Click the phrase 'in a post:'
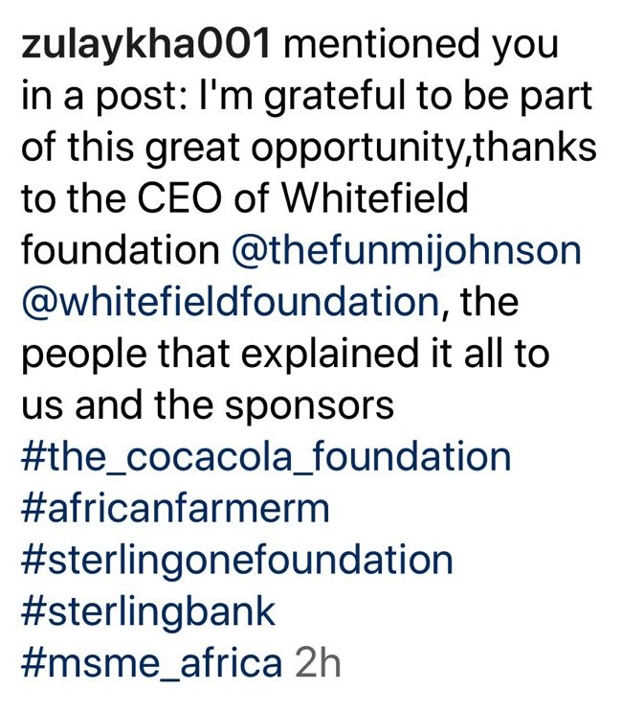The height and width of the screenshot is (712, 622). tap(103, 97)
